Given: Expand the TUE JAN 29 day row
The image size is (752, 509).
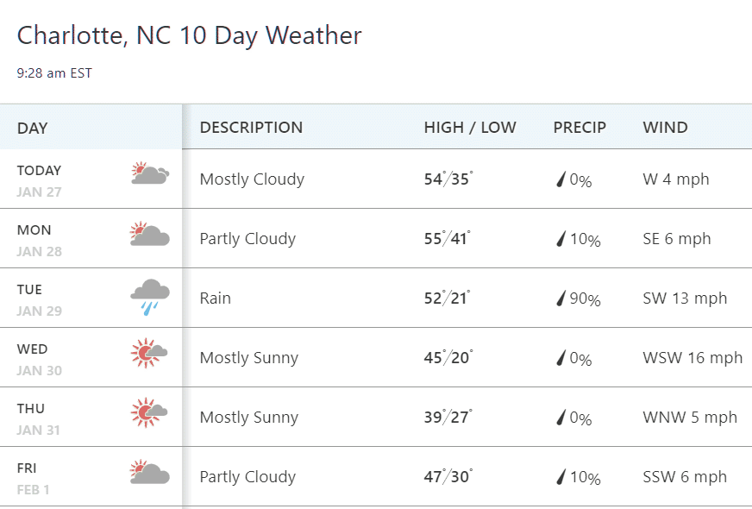Looking at the screenshot, I should (376, 298).
